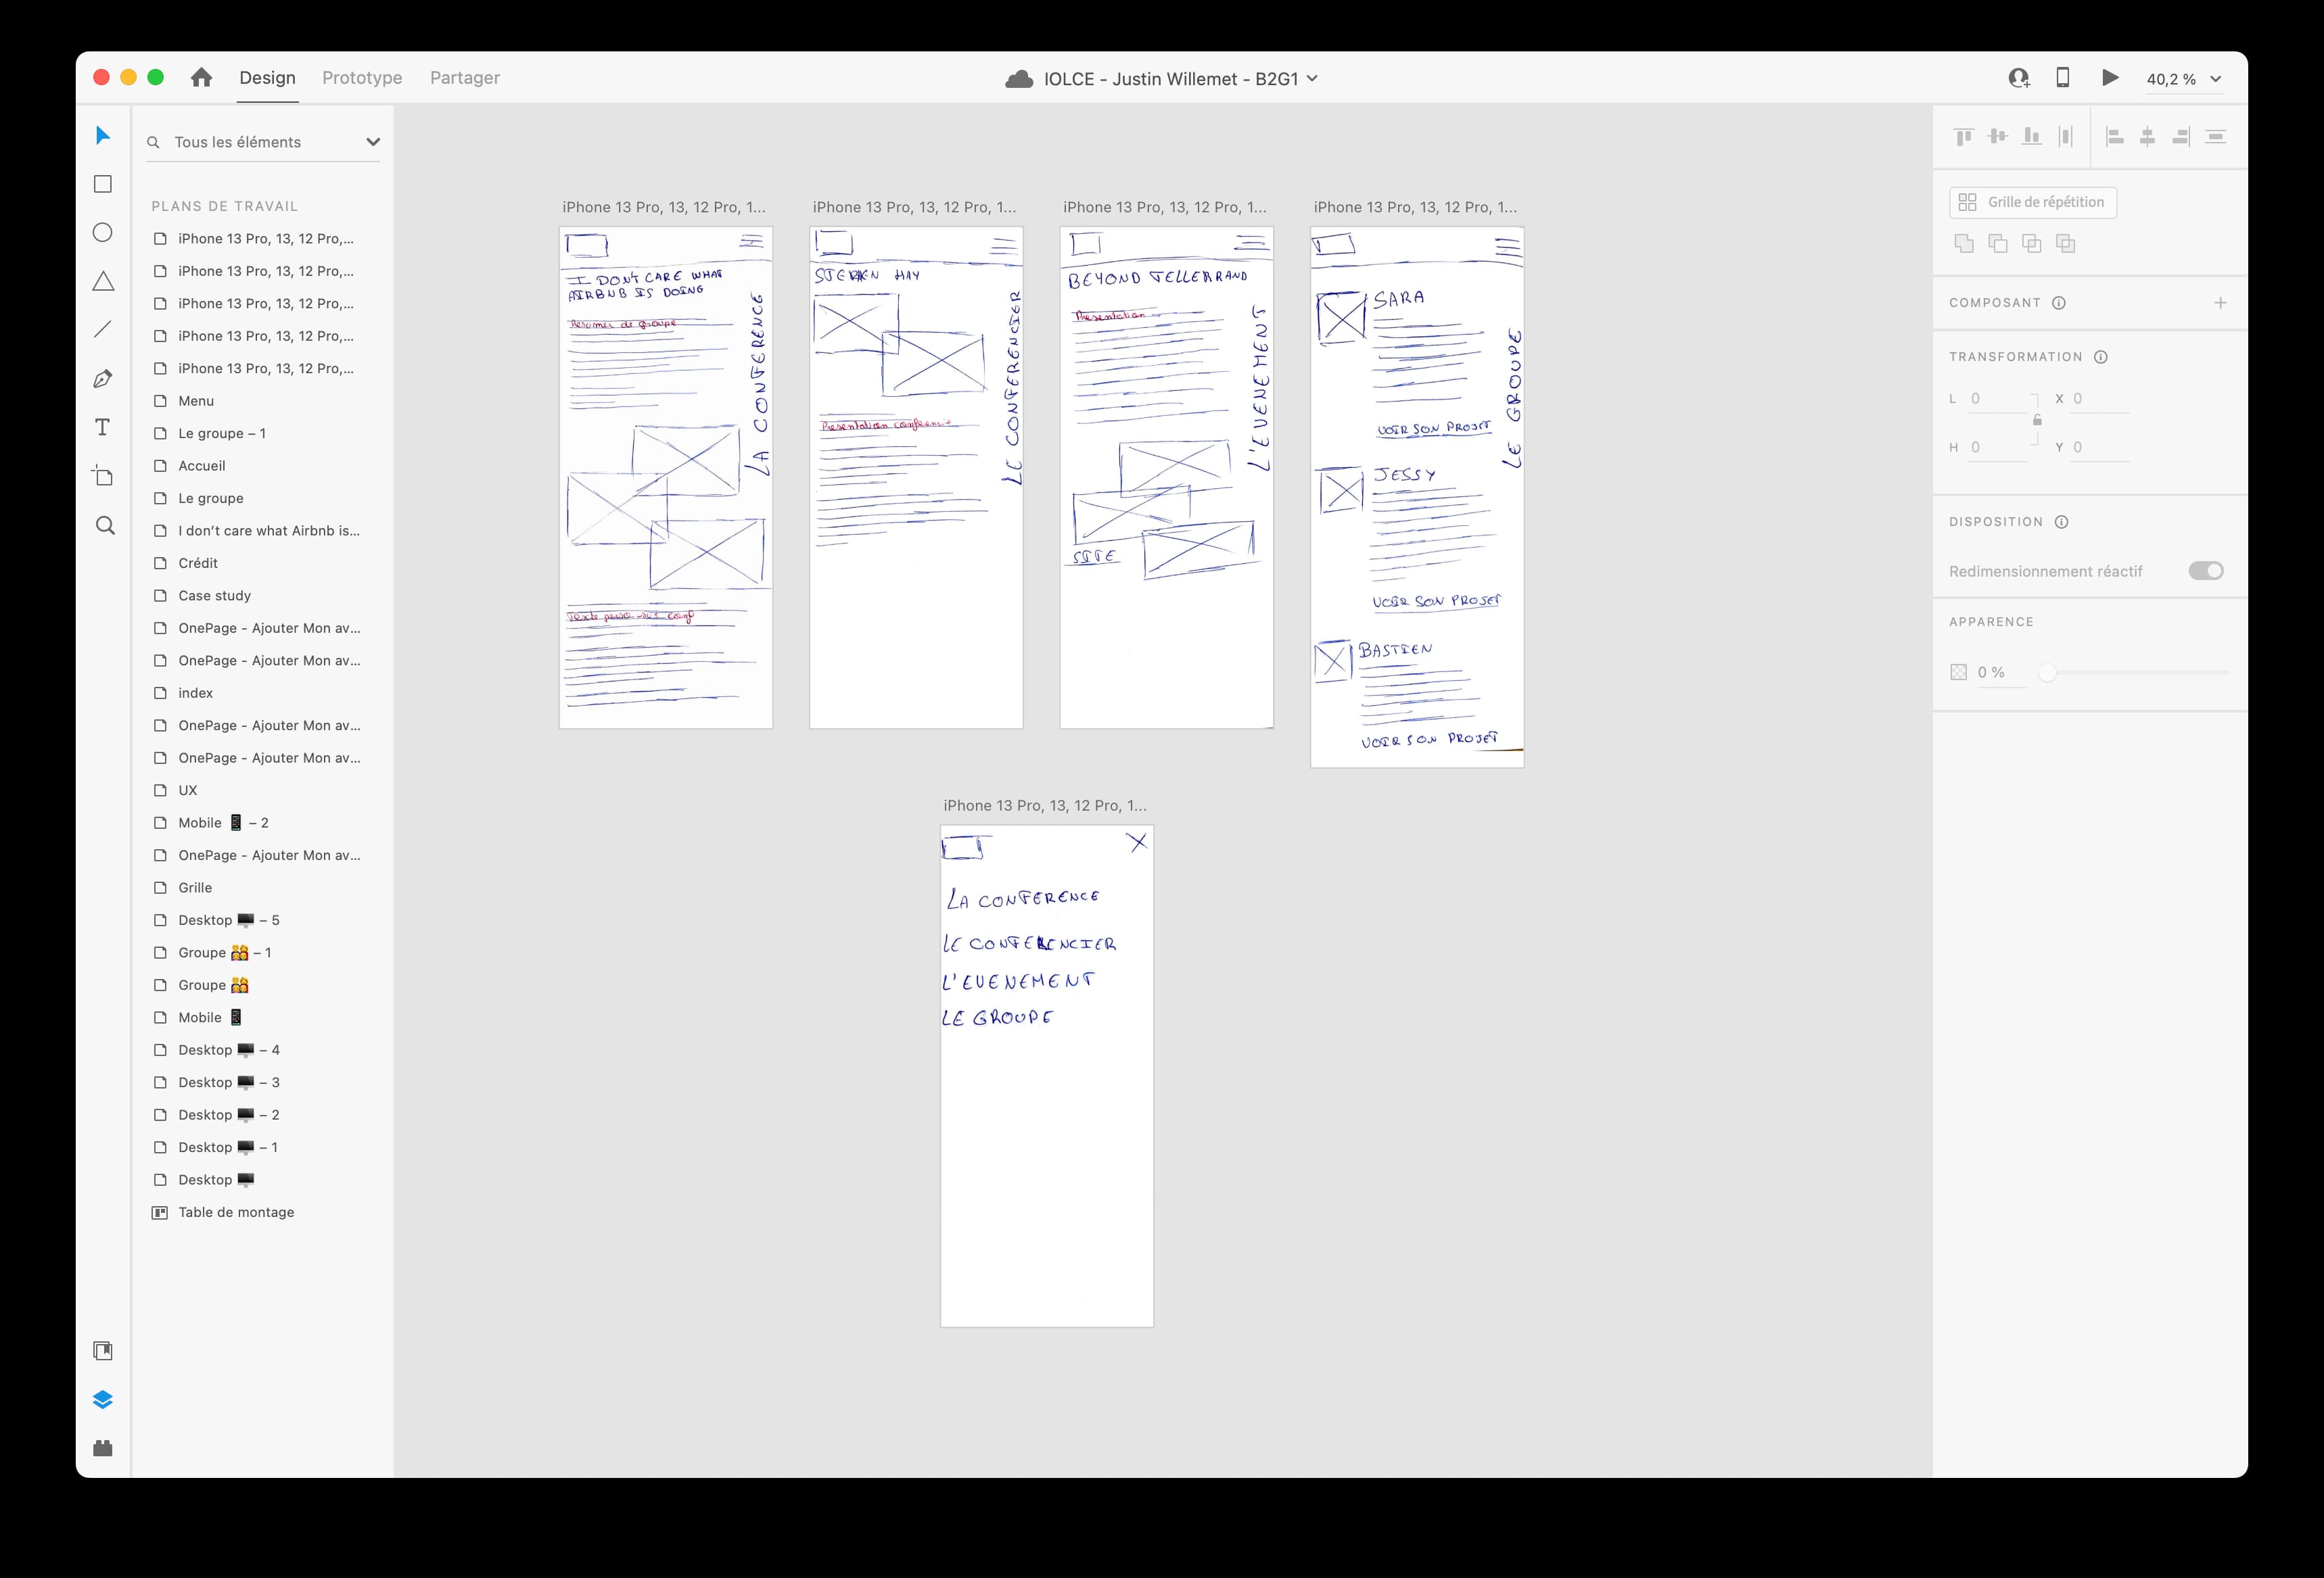Toggle the Layers panel icon
The width and height of the screenshot is (2324, 1578).
pos(103,1400)
